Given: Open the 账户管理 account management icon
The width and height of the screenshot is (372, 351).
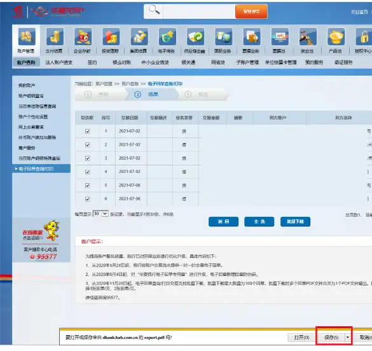Looking at the screenshot, I should (27, 37).
